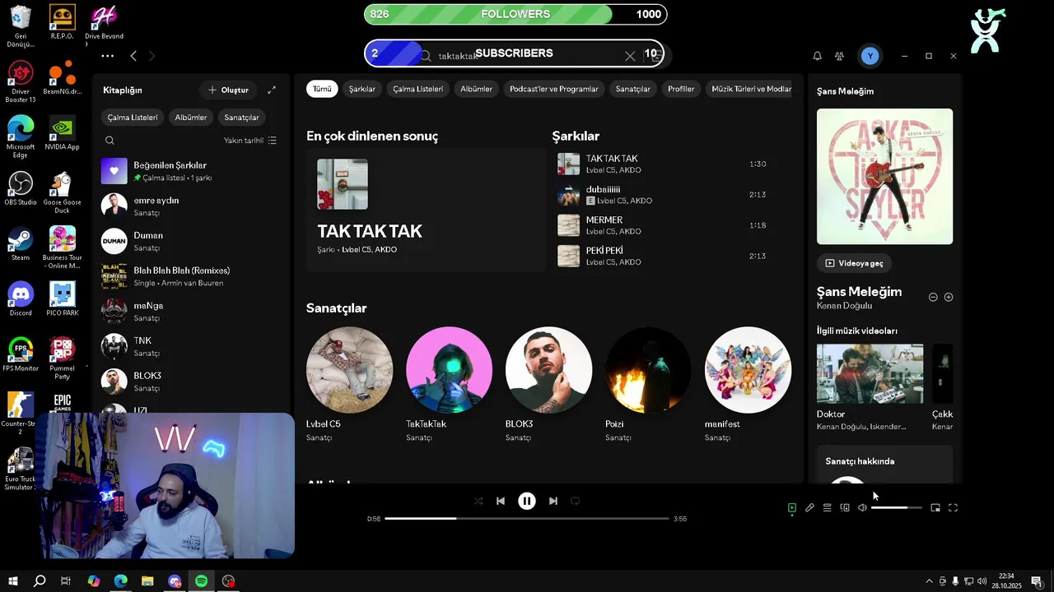Image resolution: width=1054 pixels, height=592 pixels.
Task: Open the Yakın tarihli sort dropdown
Action: [250, 141]
